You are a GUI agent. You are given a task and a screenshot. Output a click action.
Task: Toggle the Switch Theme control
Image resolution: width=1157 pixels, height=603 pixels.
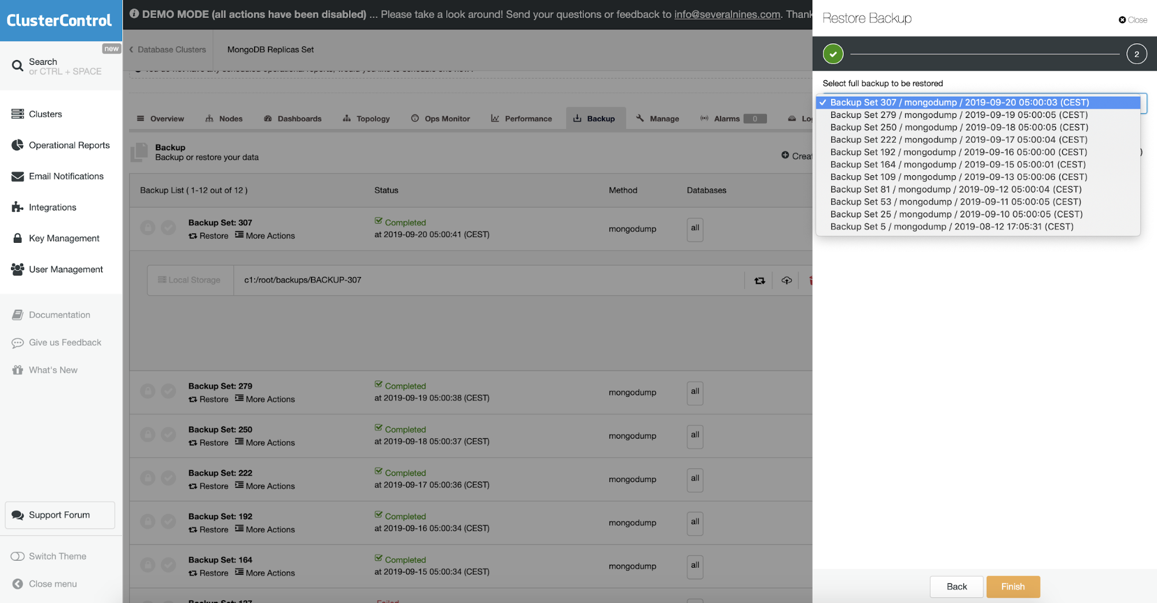coord(17,556)
